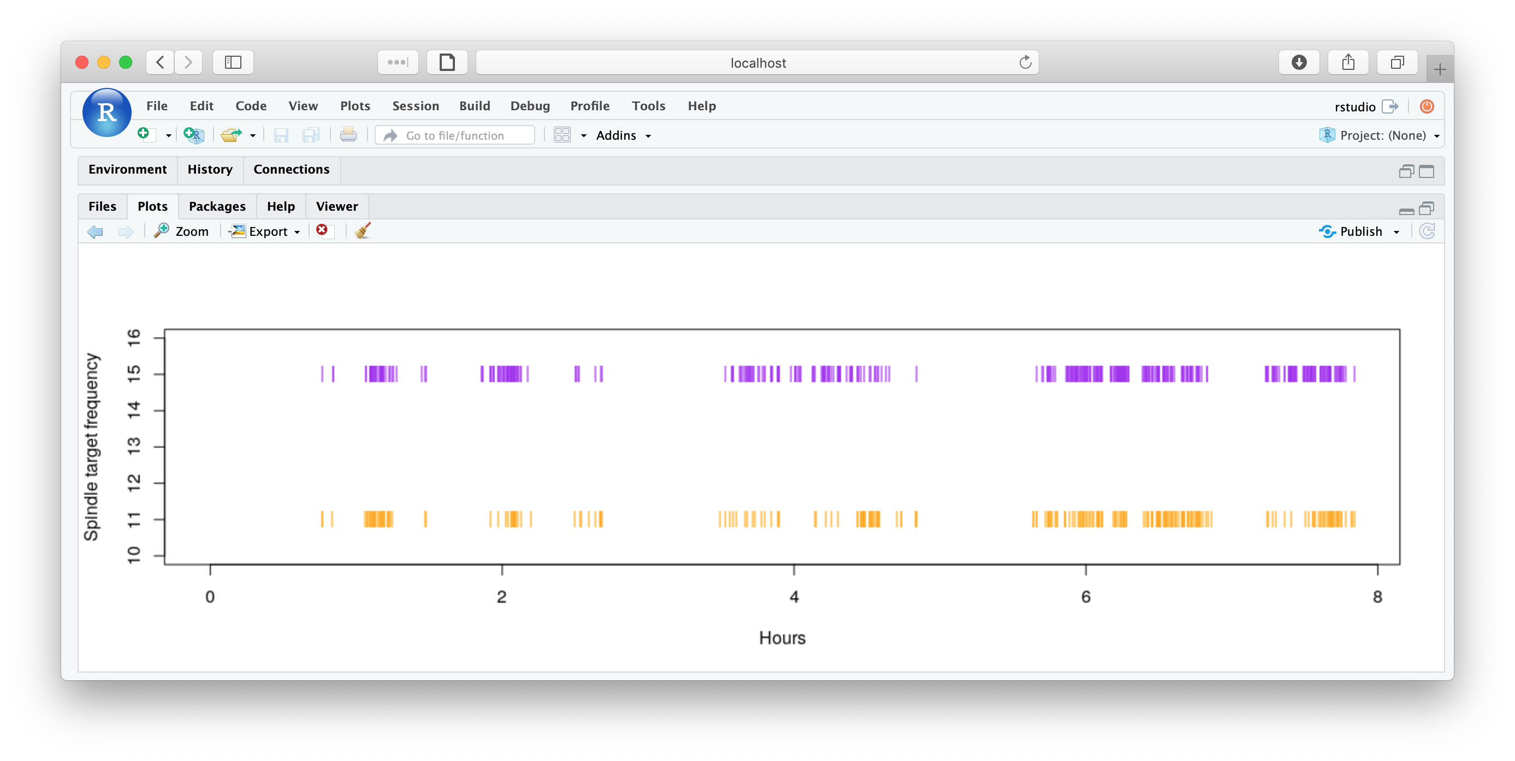This screenshot has width=1515, height=761.
Task: Switch to the Packages tab
Action: [x=217, y=206]
